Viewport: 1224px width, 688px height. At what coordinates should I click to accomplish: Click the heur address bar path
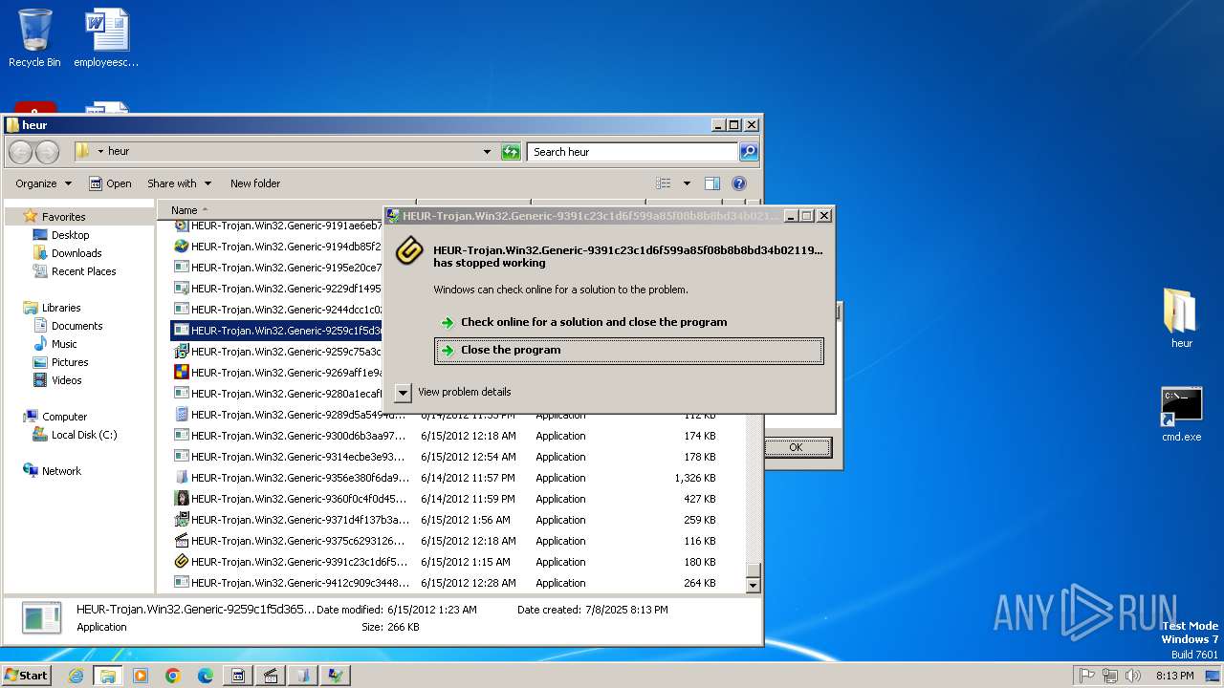pyautogui.click(x=119, y=151)
